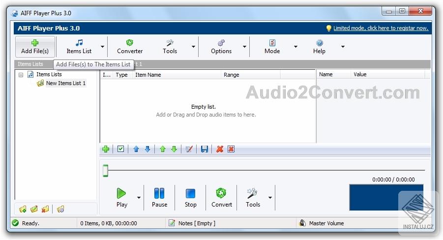
Task: Open the Tools wand button in player bar
Action: coord(253,198)
